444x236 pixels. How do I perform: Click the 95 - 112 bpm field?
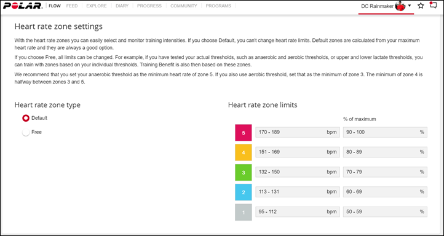298,211
